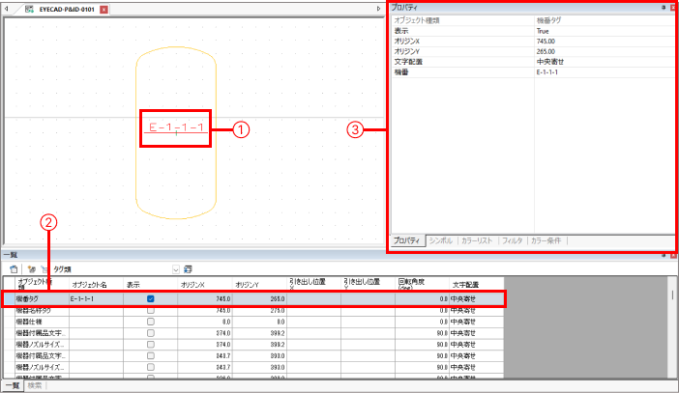Select the E-1-1-1 tag on the drawing
The image size is (679, 393).
(x=175, y=127)
